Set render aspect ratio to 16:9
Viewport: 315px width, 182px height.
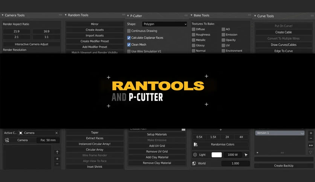point(46,32)
